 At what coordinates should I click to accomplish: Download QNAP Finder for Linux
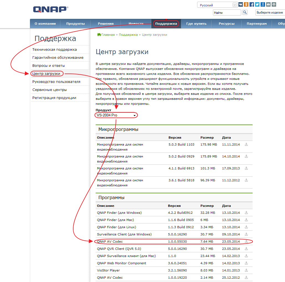coord(246,227)
